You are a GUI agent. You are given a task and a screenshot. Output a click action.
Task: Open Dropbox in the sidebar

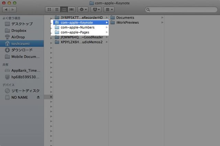coord(22,31)
